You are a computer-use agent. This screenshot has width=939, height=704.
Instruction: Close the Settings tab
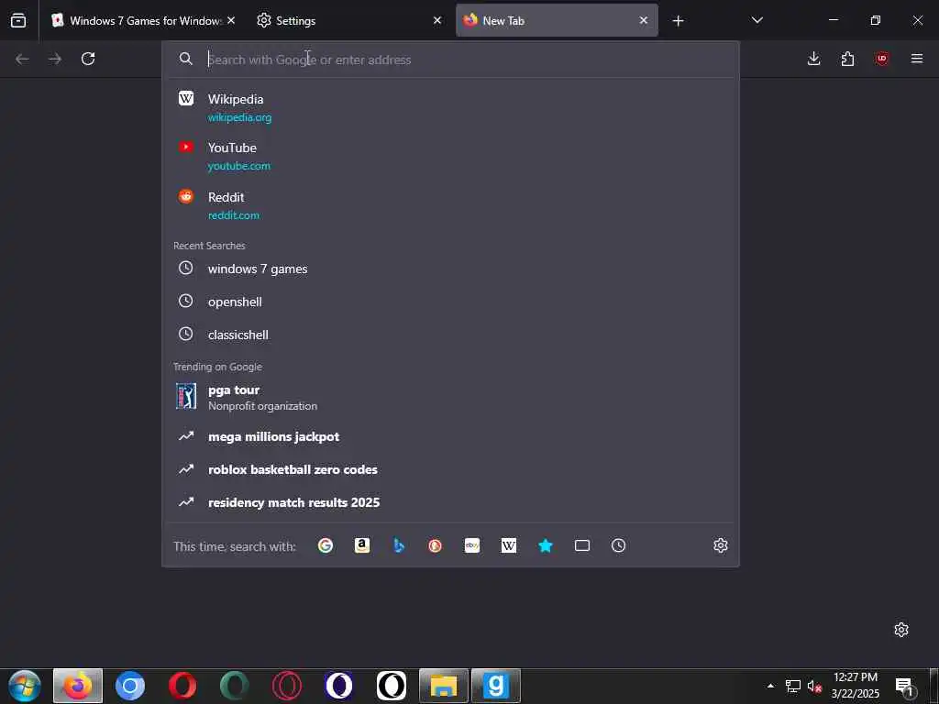437,20
